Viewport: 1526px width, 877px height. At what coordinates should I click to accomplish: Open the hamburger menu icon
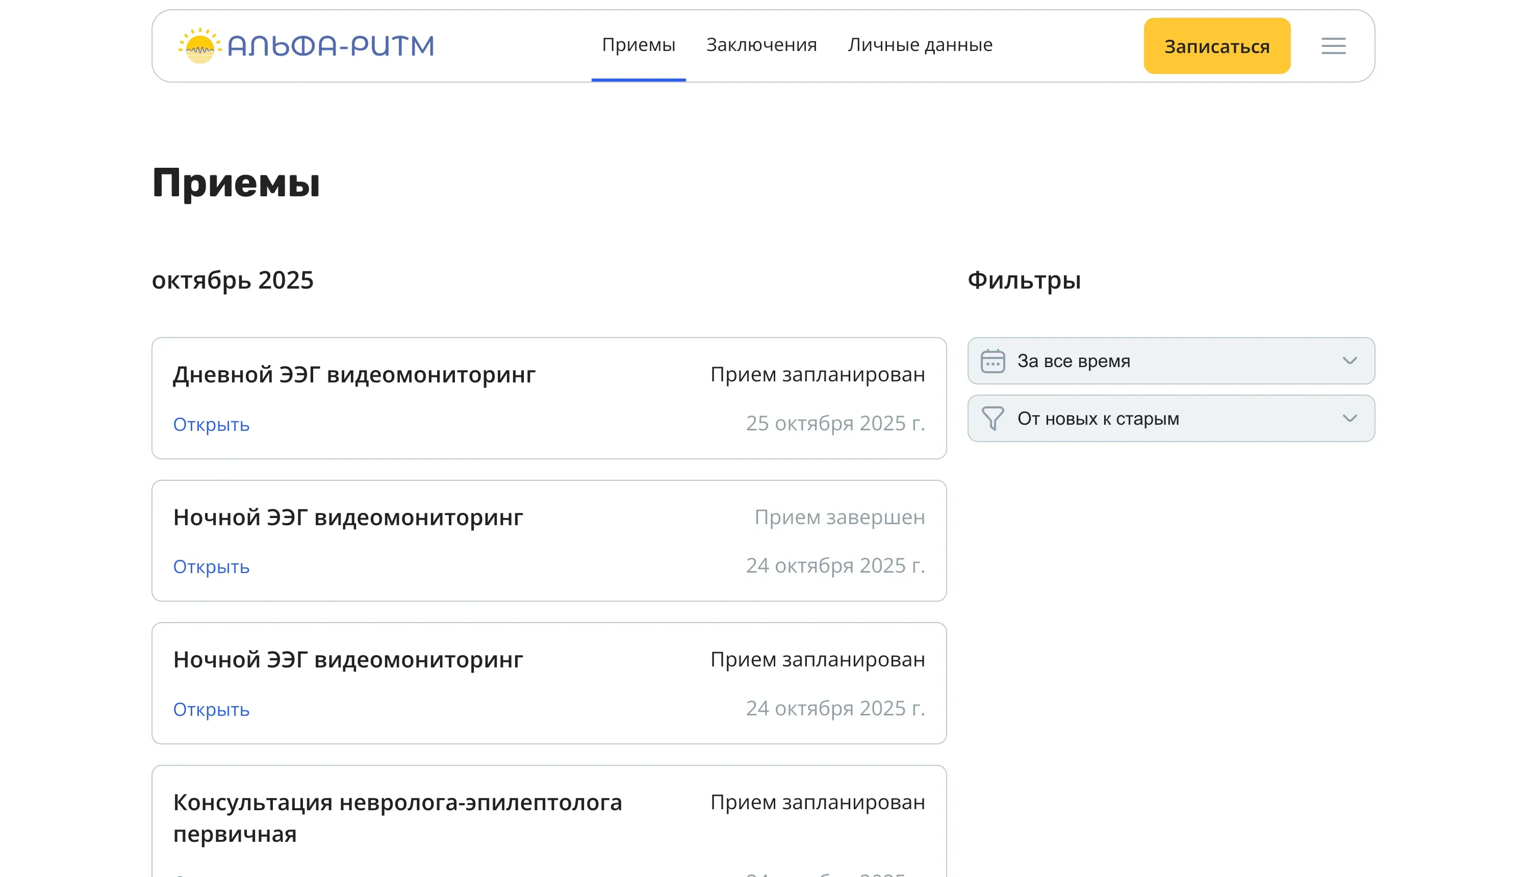(1333, 46)
